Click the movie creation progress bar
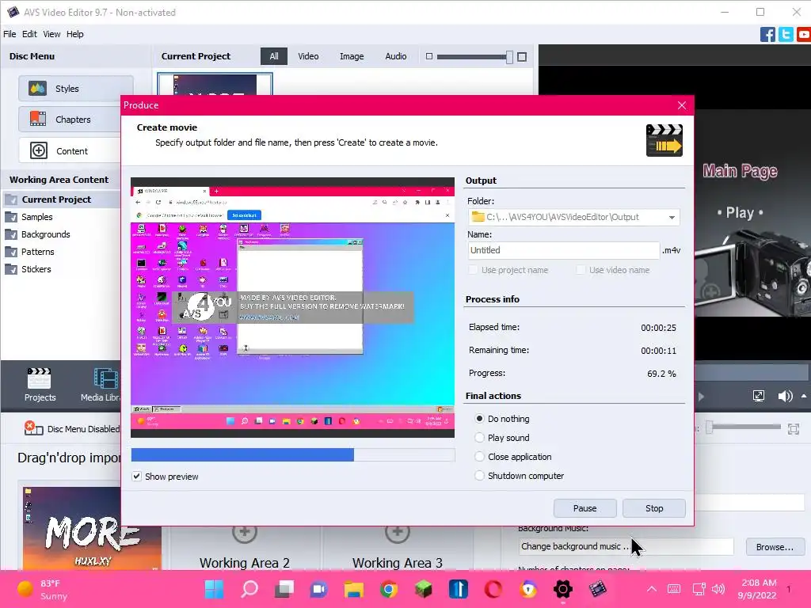 (293, 455)
